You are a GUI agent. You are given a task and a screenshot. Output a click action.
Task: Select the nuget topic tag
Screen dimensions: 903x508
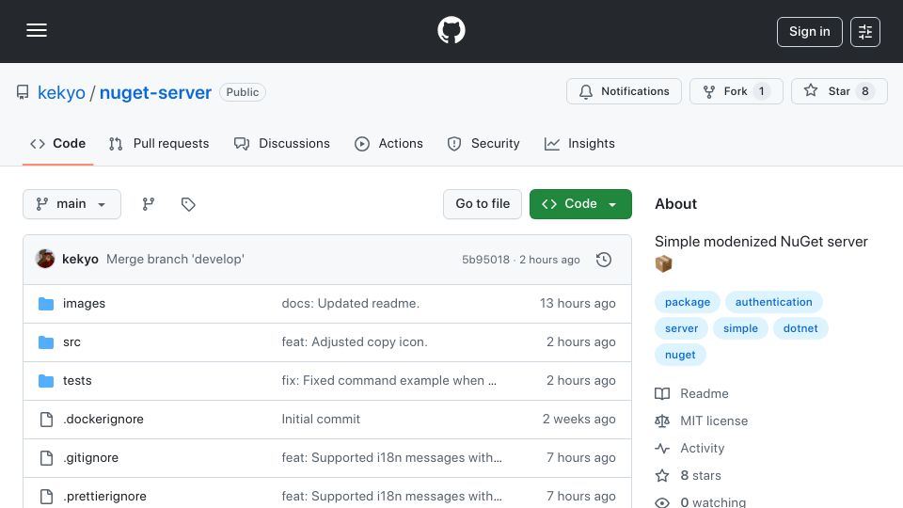coord(680,356)
